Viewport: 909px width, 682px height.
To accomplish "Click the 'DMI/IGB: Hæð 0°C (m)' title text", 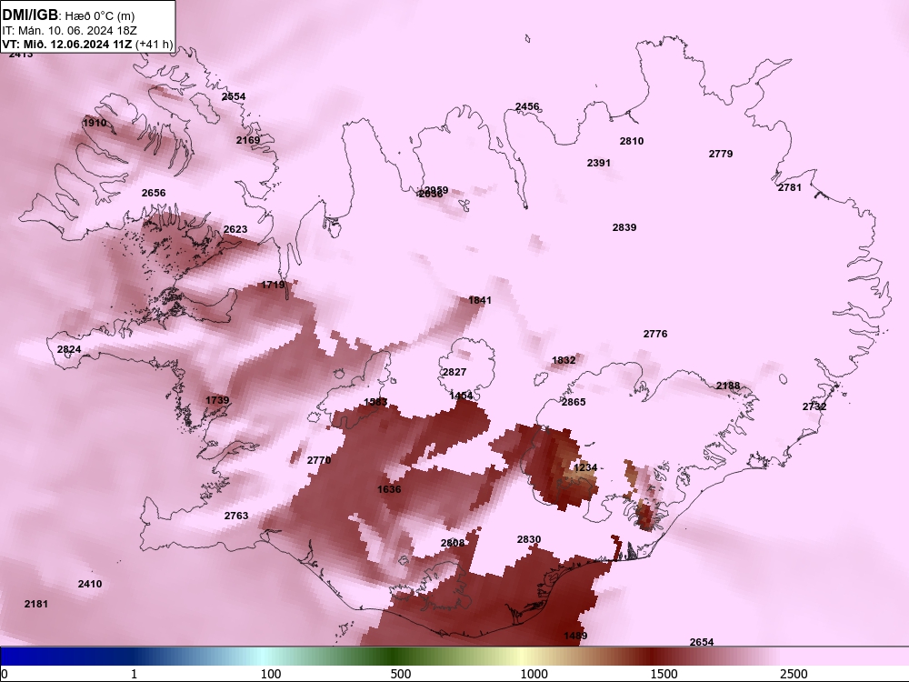I will coord(69,15).
